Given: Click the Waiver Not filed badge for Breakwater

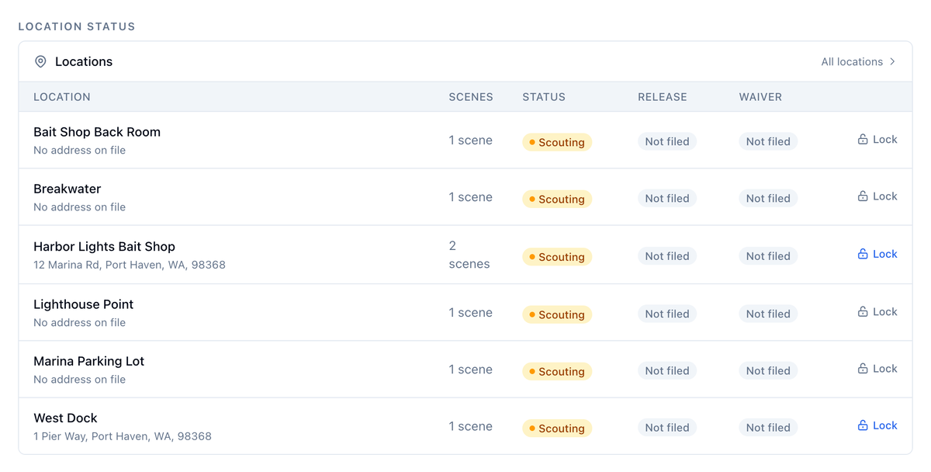Looking at the screenshot, I should tap(768, 198).
